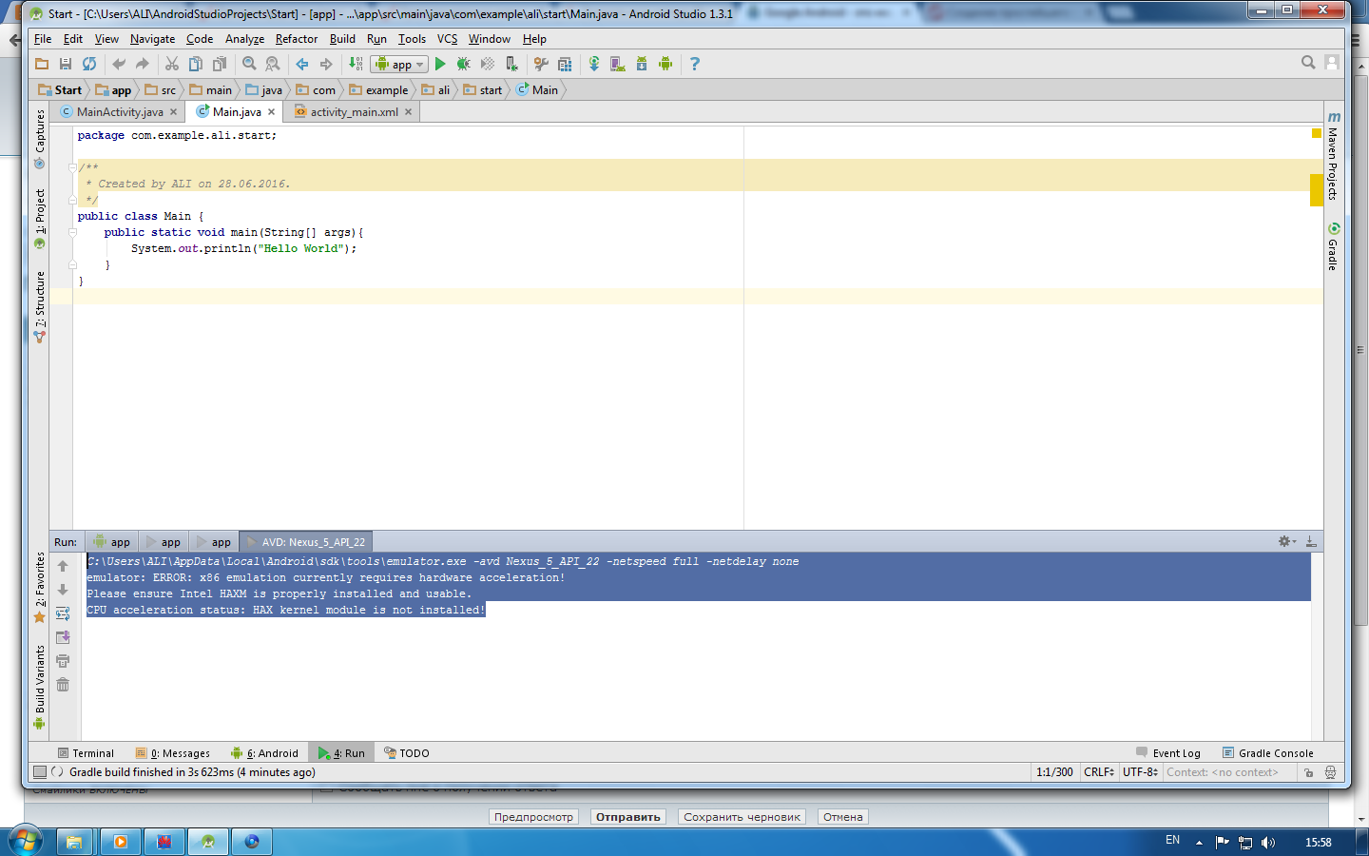This screenshot has height=856, width=1369.
Task: Sync Project with Gradle Files icon
Action: (x=594, y=64)
